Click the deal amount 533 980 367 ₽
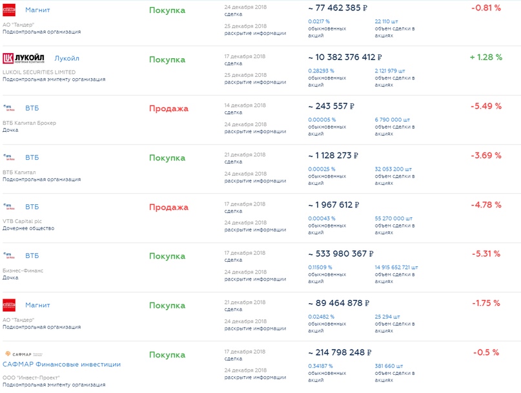 pyautogui.click(x=340, y=254)
